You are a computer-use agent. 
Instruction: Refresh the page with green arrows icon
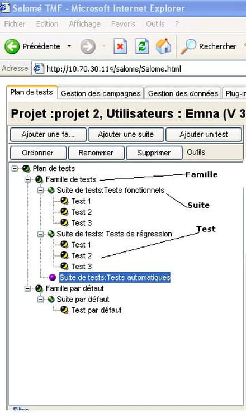coord(142,46)
